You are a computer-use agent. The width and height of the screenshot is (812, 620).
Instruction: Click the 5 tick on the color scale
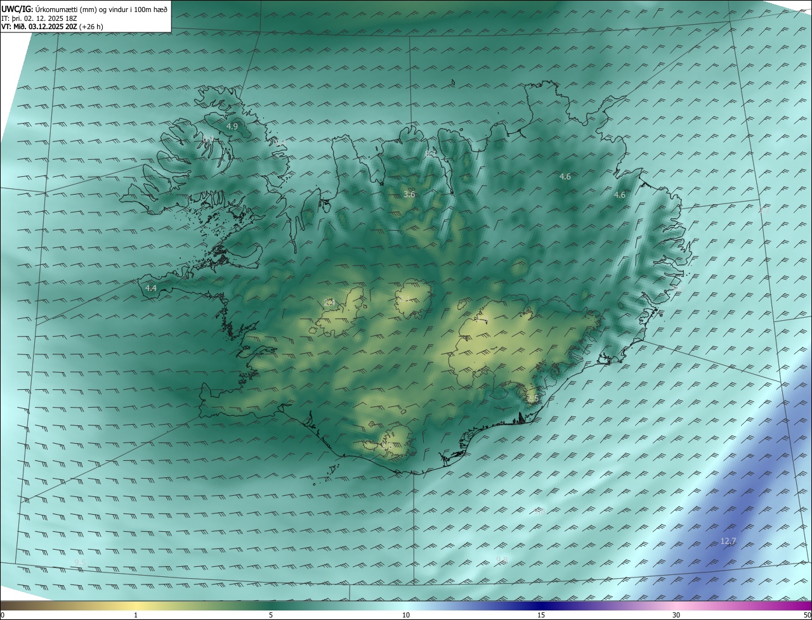(x=271, y=615)
